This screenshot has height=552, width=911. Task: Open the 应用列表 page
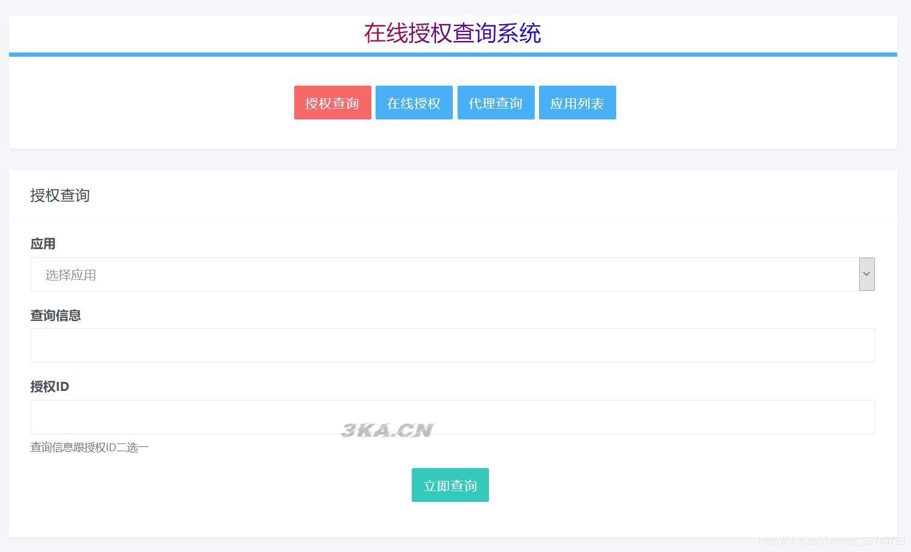pos(577,103)
